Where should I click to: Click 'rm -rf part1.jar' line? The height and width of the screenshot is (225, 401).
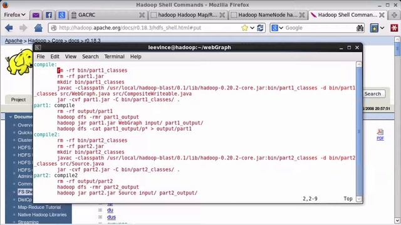tap(81, 76)
